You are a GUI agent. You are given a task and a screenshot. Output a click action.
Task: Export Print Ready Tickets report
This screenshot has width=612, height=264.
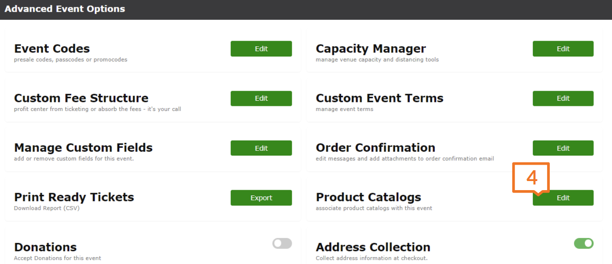[261, 198]
